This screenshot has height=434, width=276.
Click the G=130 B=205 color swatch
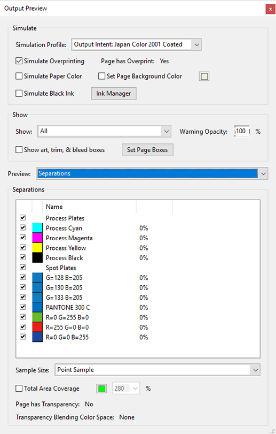(37, 287)
